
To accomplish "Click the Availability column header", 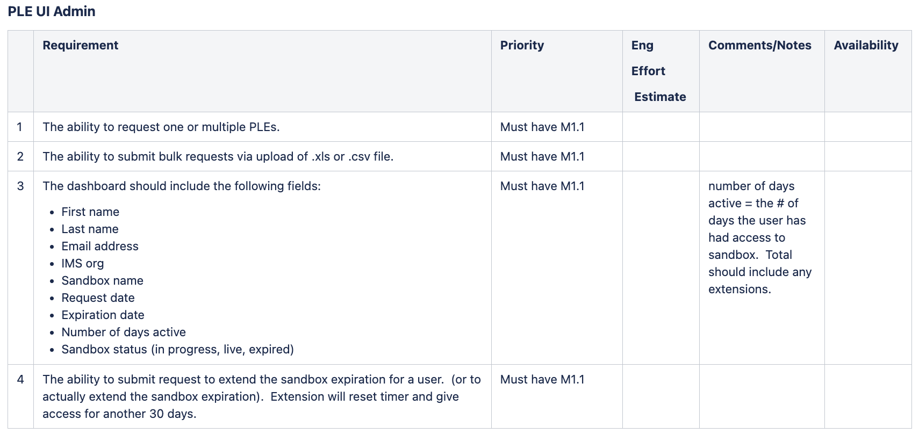I will coord(866,45).
